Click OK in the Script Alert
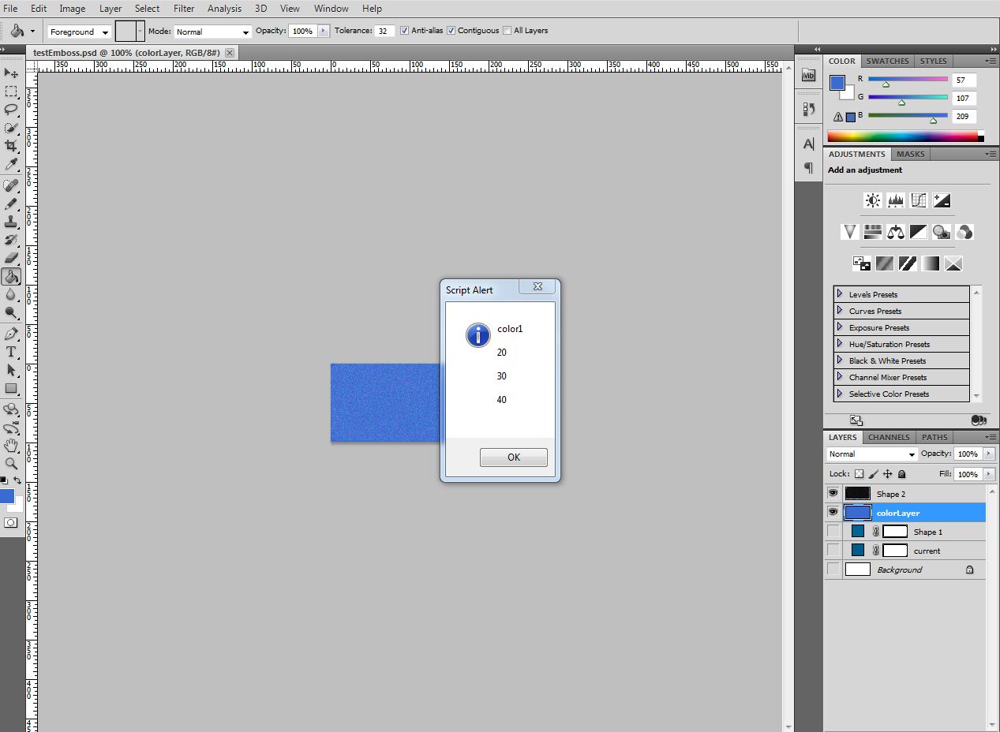Screen dimensions: 1000x732 pos(514,458)
